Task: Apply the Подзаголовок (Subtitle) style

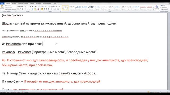Action: [97, 8]
